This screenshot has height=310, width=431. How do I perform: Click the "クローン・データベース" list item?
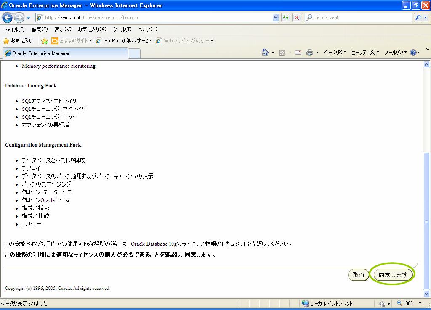pos(47,192)
